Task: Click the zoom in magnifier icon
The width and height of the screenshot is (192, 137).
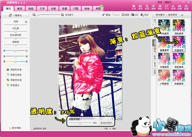Action: [62, 15]
